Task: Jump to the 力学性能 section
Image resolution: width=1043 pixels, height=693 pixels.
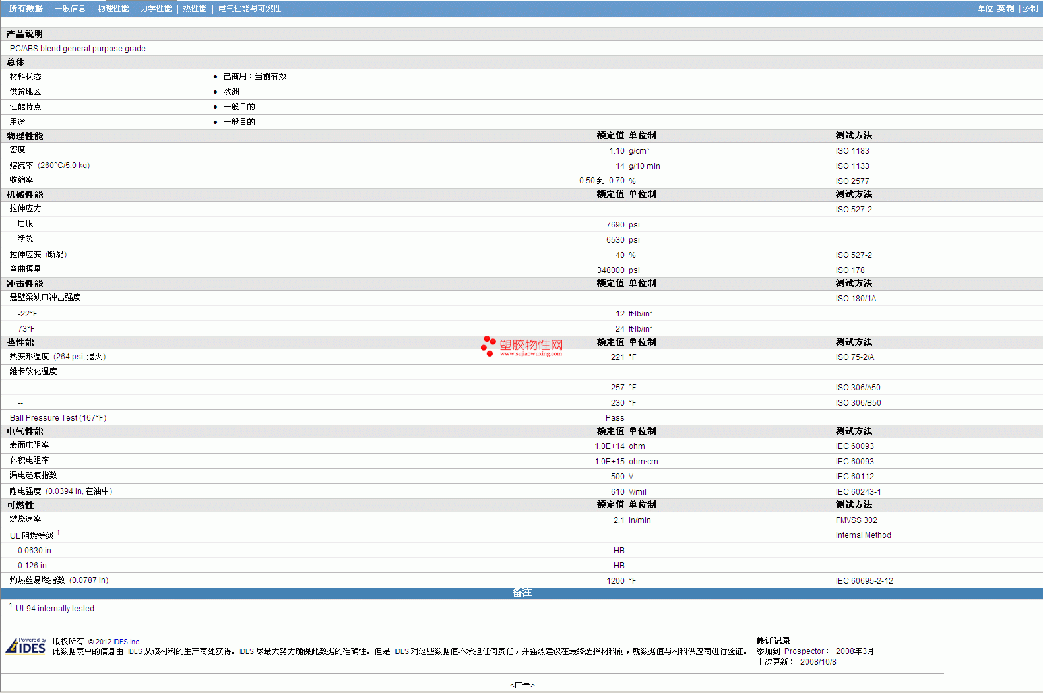Action: [156, 9]
